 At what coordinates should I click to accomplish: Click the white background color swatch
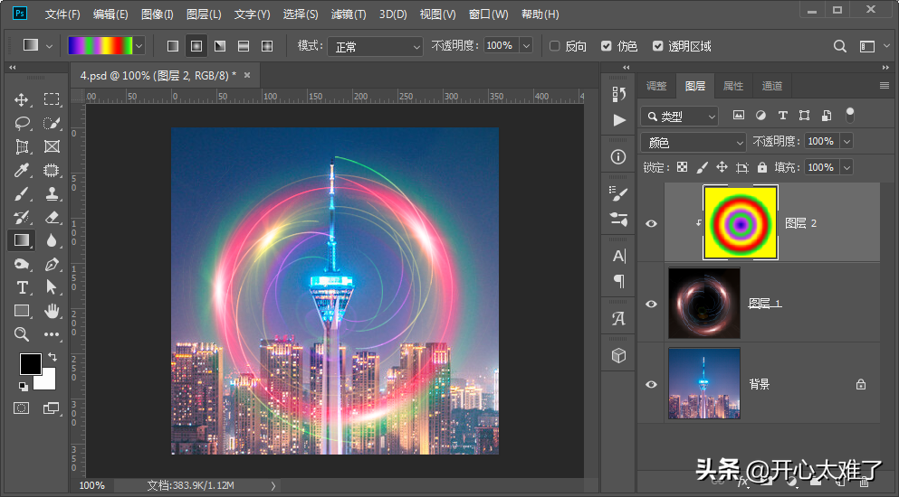pyautogui.click(x=46, y=380)
